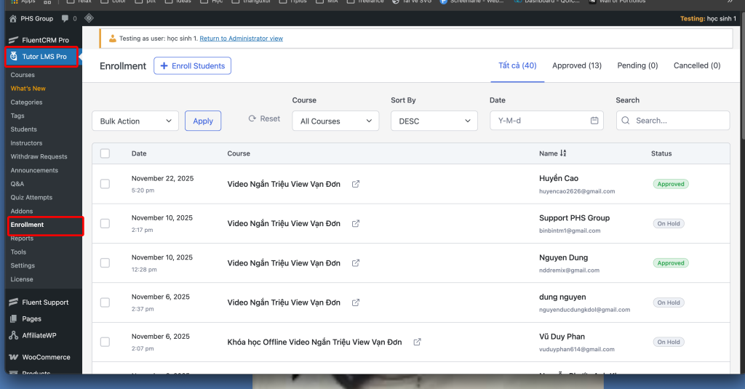
Task: Click the AffiliateWP icon in sidebar
Action: pos(14,335)
